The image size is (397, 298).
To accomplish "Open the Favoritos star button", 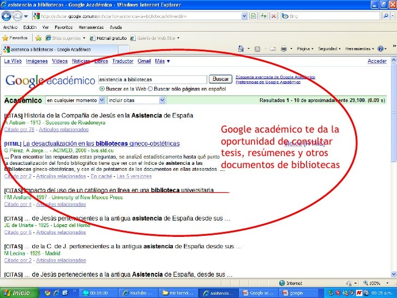I will (15, 38).
